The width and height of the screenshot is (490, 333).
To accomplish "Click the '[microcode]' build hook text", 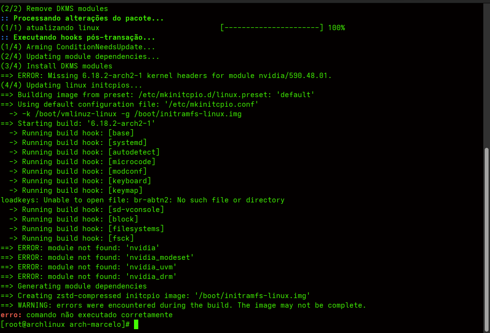I will tap(132, 162).
